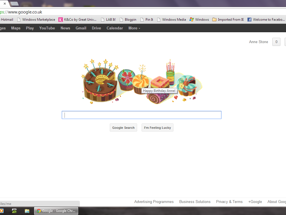Expand the Imported From IE bookmarks folder
This screenshot has height=215, width=286.
coord(228,20)
